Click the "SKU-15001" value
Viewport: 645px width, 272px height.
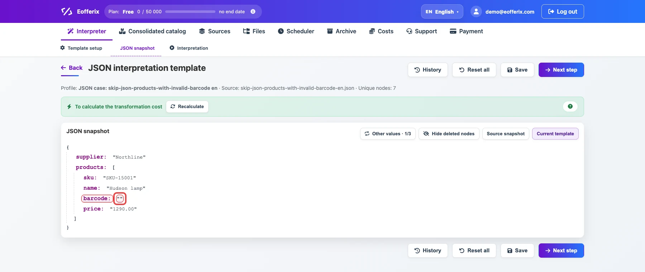(119, 178)
